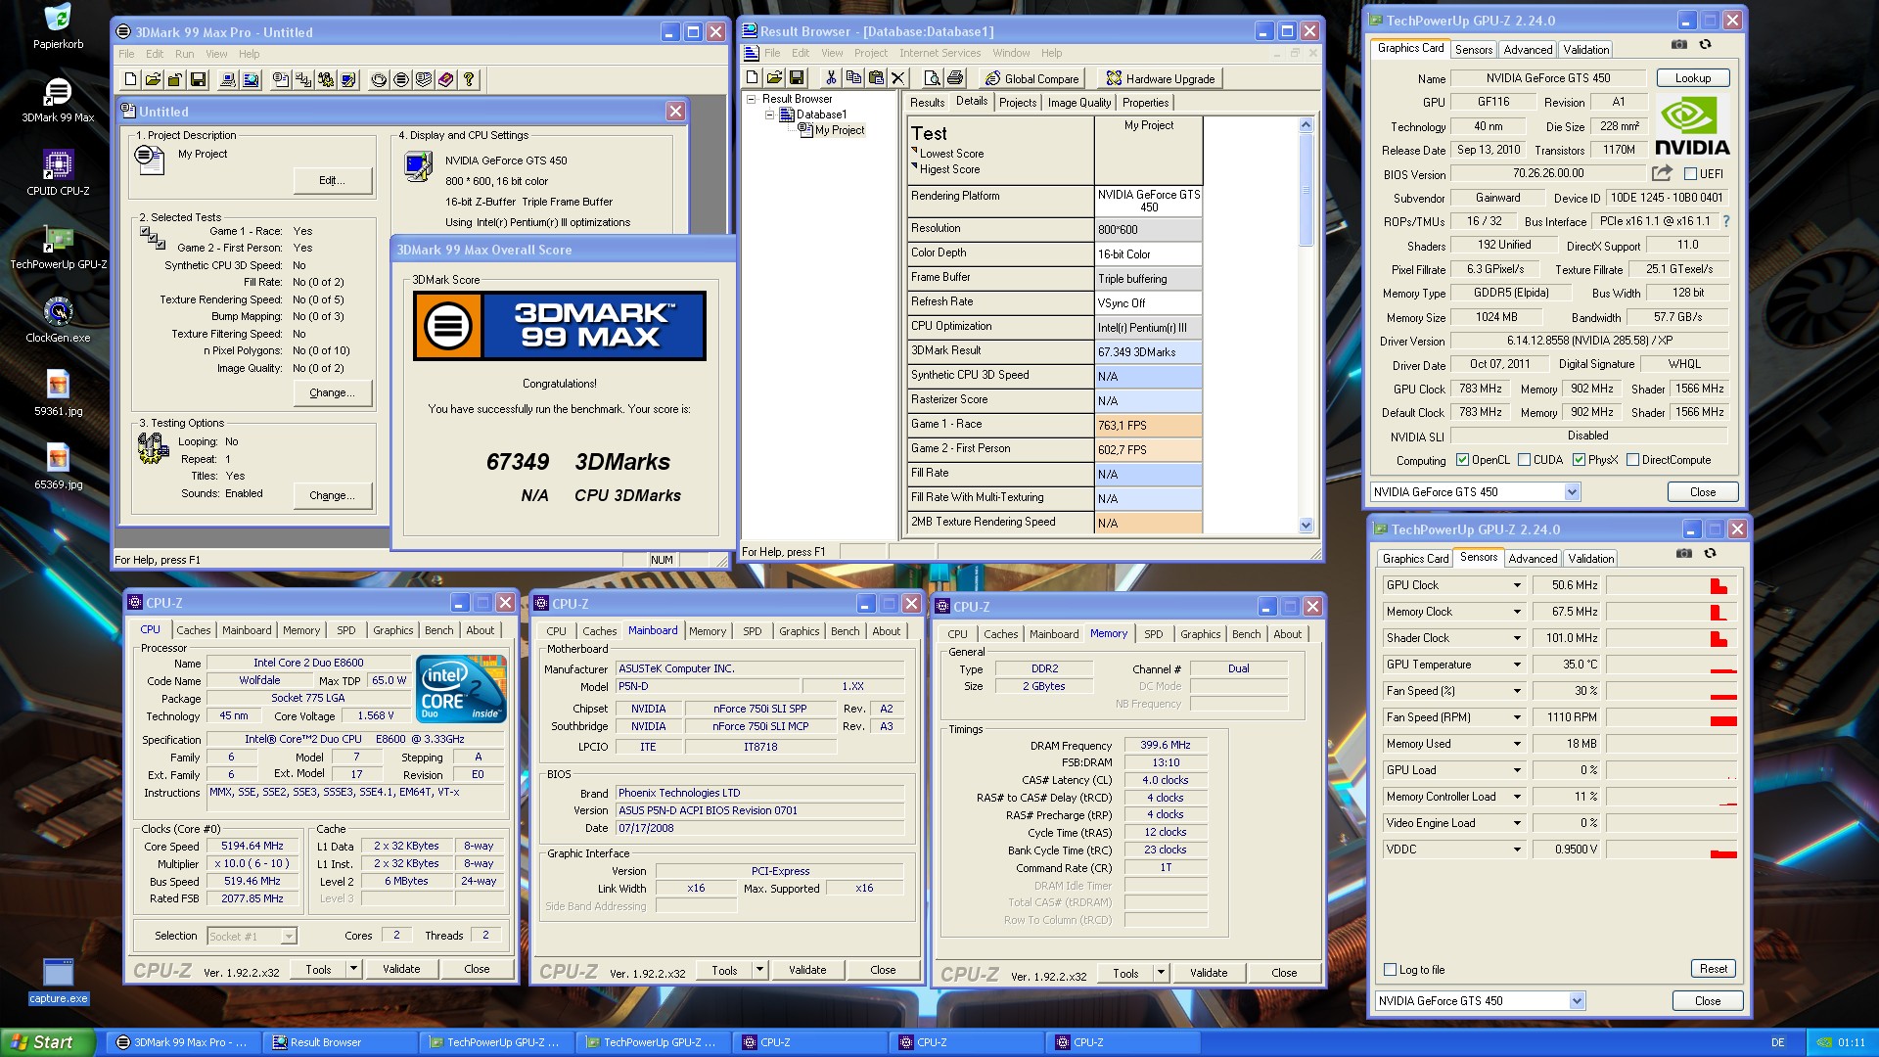The height and width of the screenshot is (1057, 1879).
Task: Open VDDC sensor dropdown
Action: (x=1517, y=850)
